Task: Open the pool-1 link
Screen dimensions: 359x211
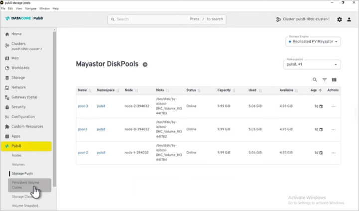Action: tap(83, 129)
